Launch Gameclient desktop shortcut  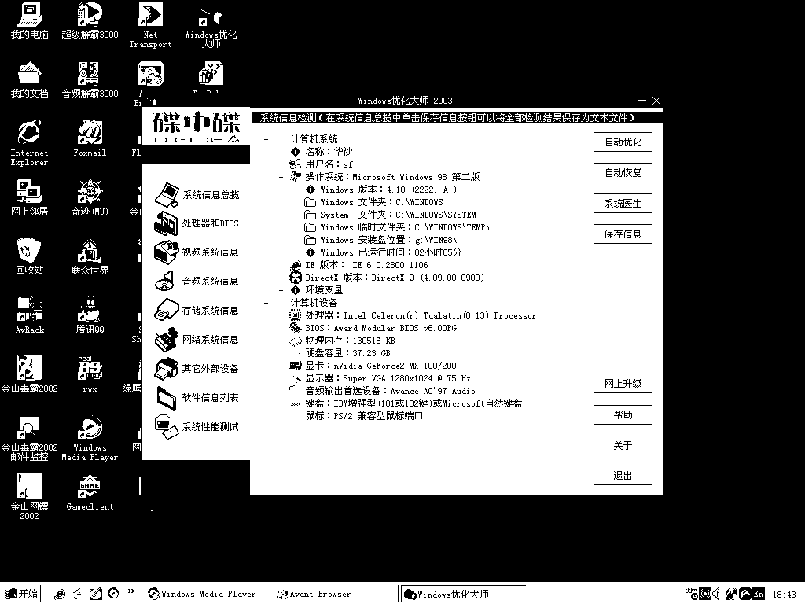(x=90, y=492)
